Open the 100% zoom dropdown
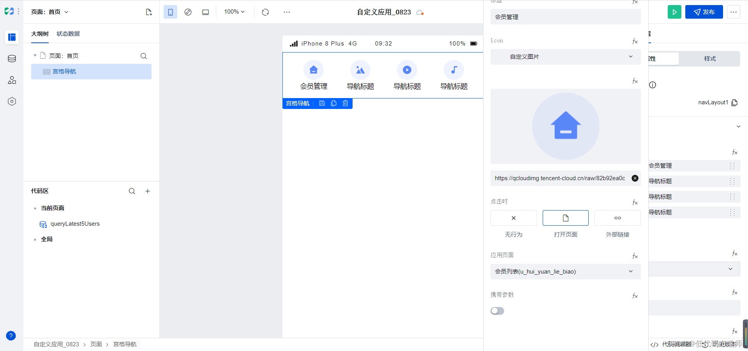 (x=235, y=12)
